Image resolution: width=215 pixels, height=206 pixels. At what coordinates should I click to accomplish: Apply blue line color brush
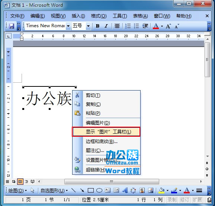coord(174,190)
